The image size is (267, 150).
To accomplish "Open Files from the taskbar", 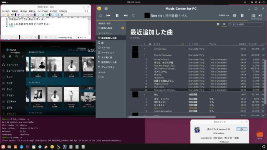I will click(x=9, y=147).
